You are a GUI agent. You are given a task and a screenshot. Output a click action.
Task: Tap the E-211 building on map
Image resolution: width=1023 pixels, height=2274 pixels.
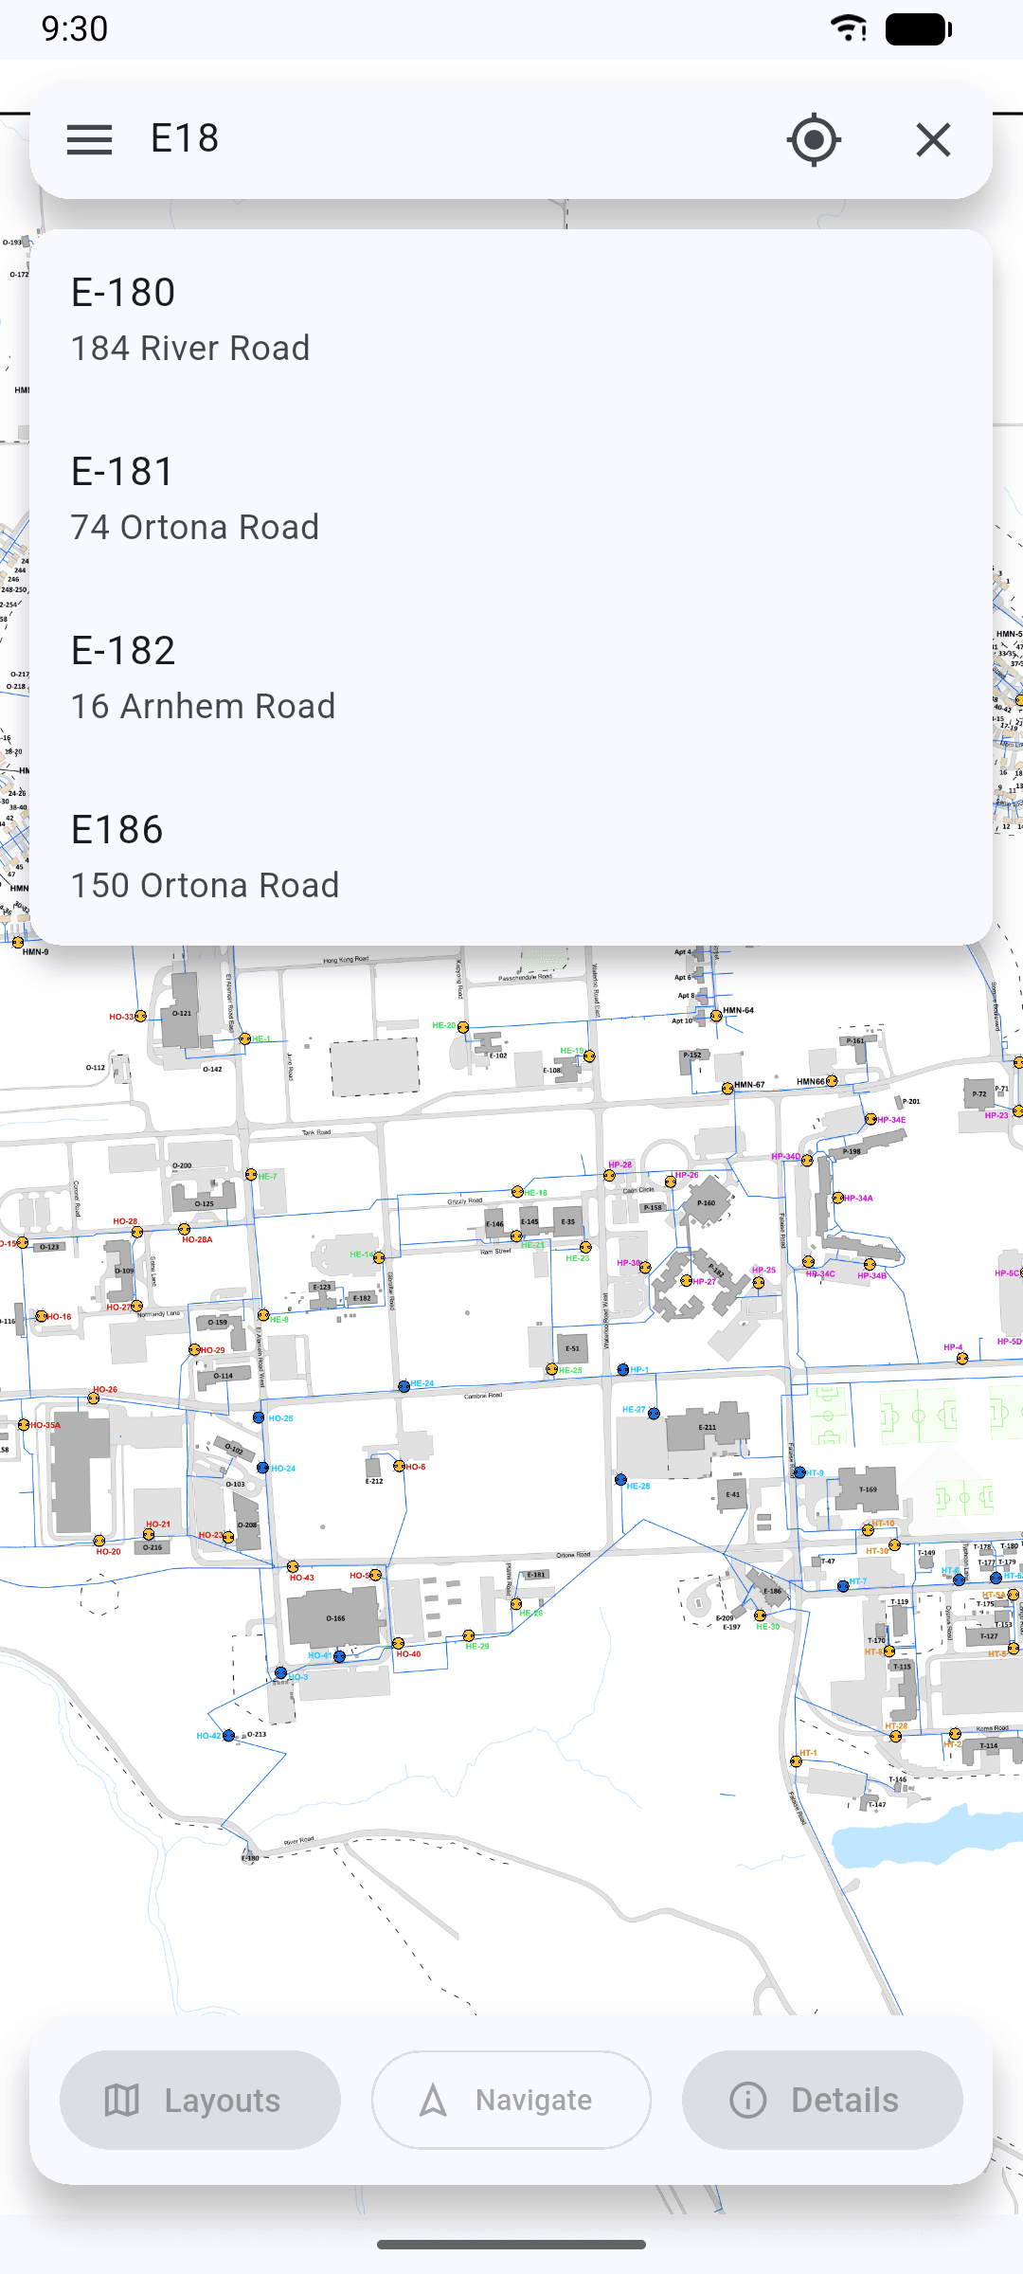point(708,1427)
